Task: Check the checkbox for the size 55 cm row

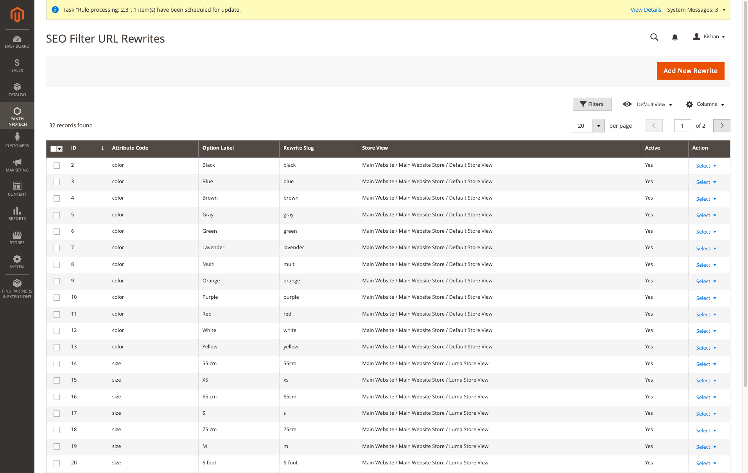Action: [x=56, y=364]
